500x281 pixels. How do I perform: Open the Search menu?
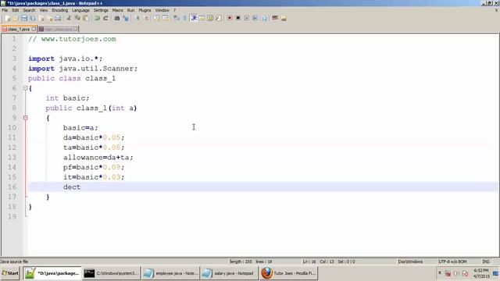point(29,10)
